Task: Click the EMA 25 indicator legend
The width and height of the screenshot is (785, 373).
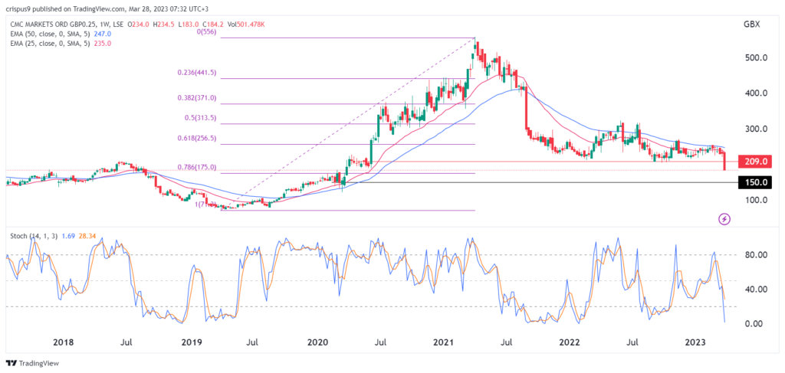Action: tap(51, 44)
